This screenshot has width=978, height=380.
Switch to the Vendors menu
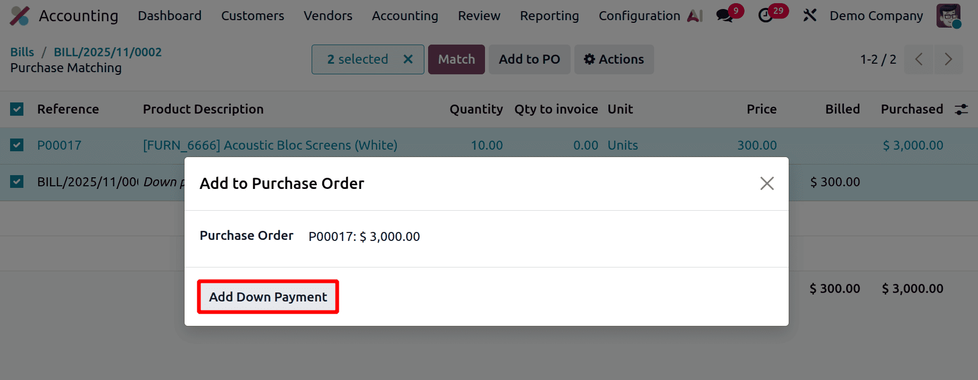coord(328,16)
